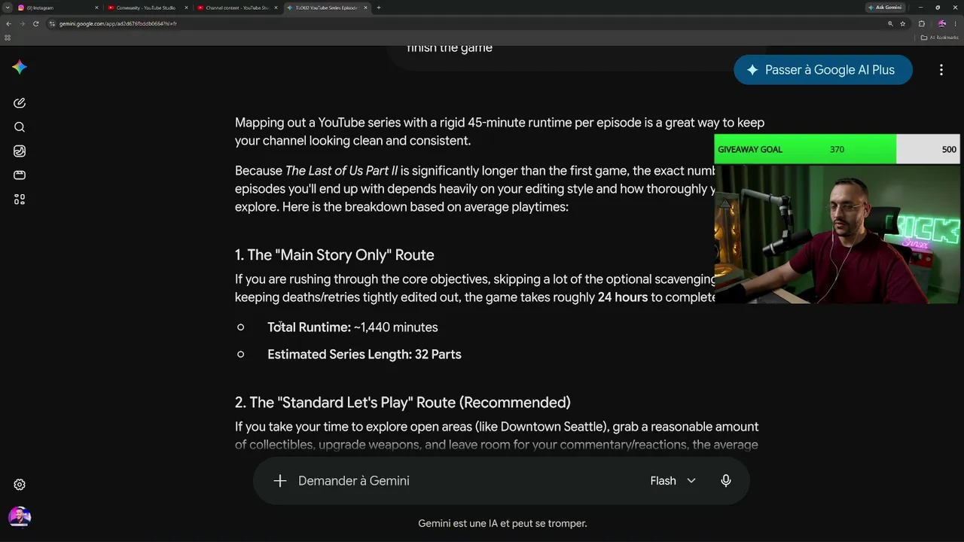Click the text Estimated Series Length: 32 Parts
Viewport: 964px width, 542px height.
click(x=365, y=355)
